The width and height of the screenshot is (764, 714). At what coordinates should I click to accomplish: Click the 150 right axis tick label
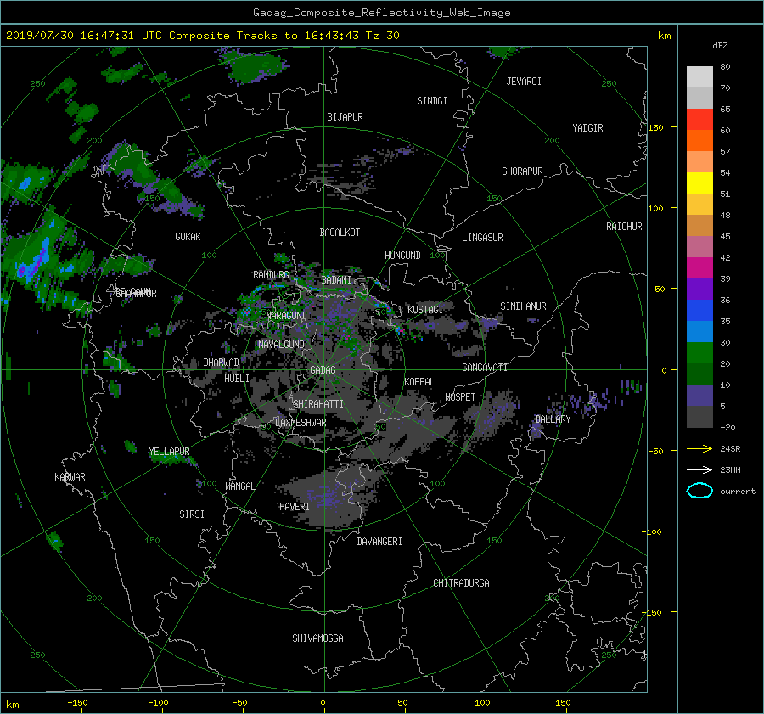point(656,127)
